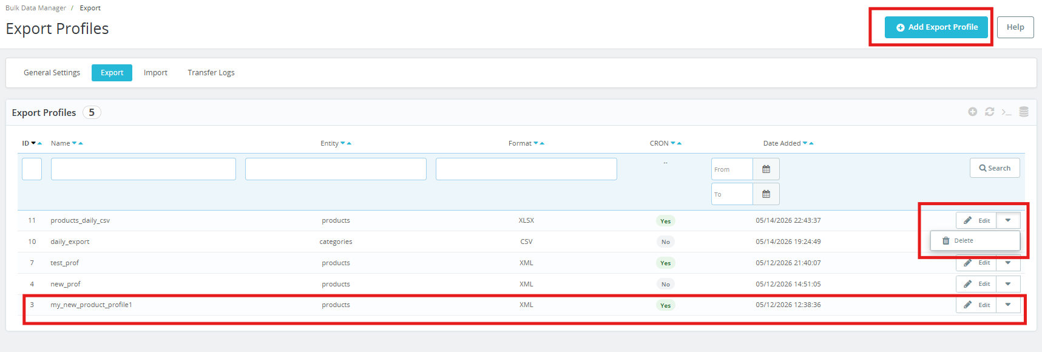
Task: Toggle CRON Yes badge for products_daily_csv
Action: tap(665, 221)
